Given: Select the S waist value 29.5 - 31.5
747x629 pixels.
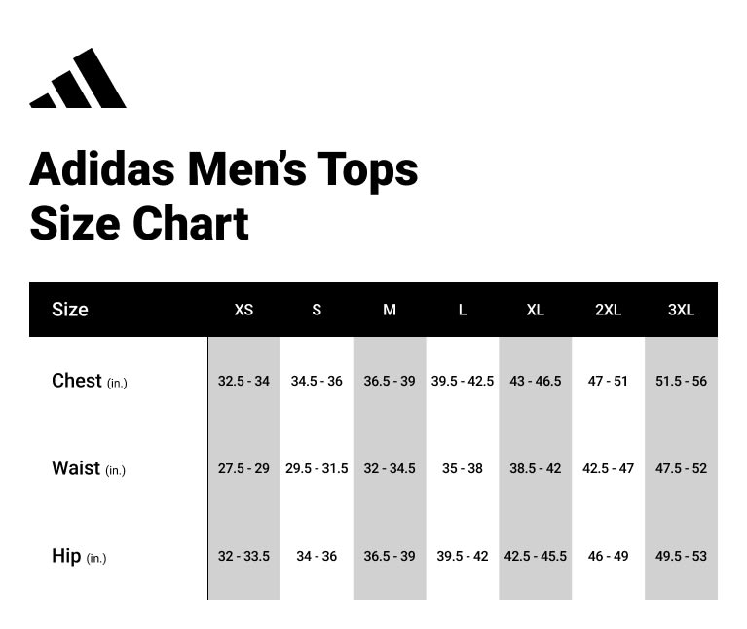Looking at the screenshot, I should click(x=317, y=468).
